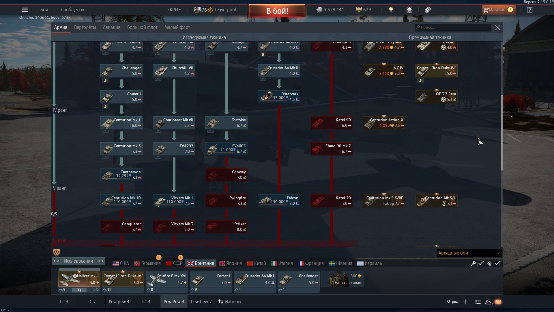Close the research tree window

pos(498,27)
